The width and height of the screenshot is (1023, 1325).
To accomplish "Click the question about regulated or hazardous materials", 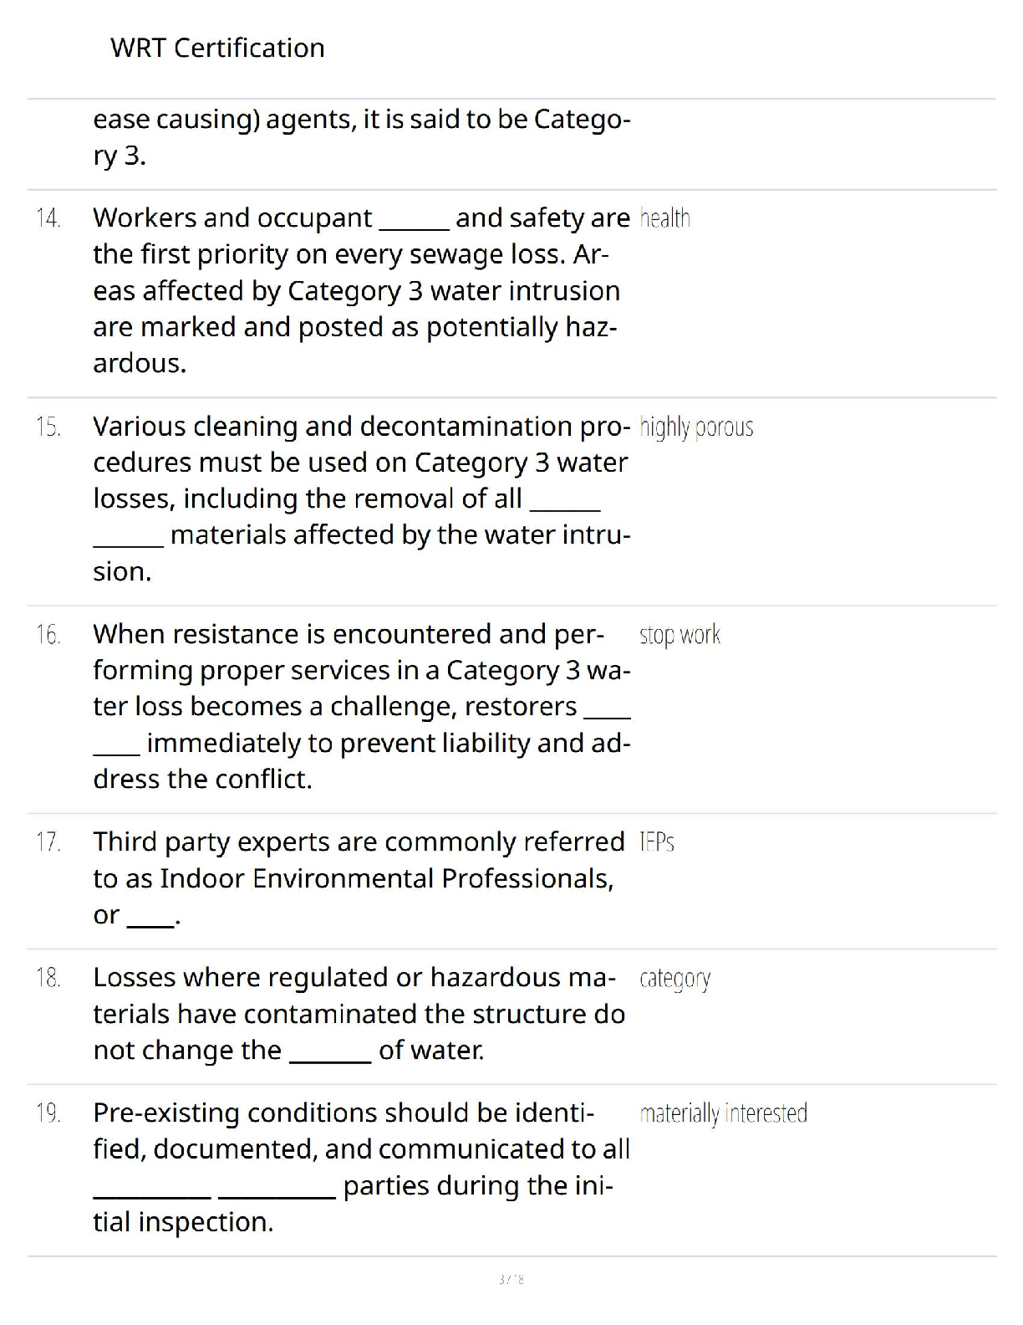I will click(358, 1014).
